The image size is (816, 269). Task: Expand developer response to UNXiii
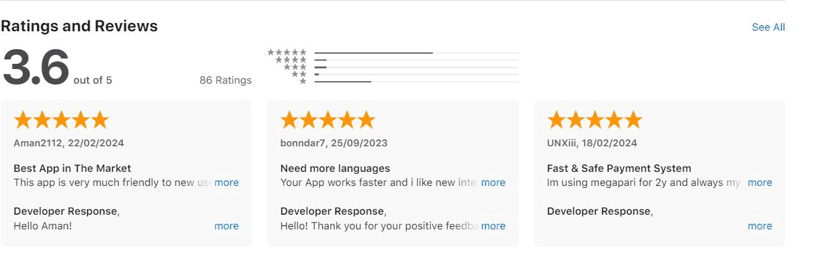pyautogui.click(x=759, y=226)
